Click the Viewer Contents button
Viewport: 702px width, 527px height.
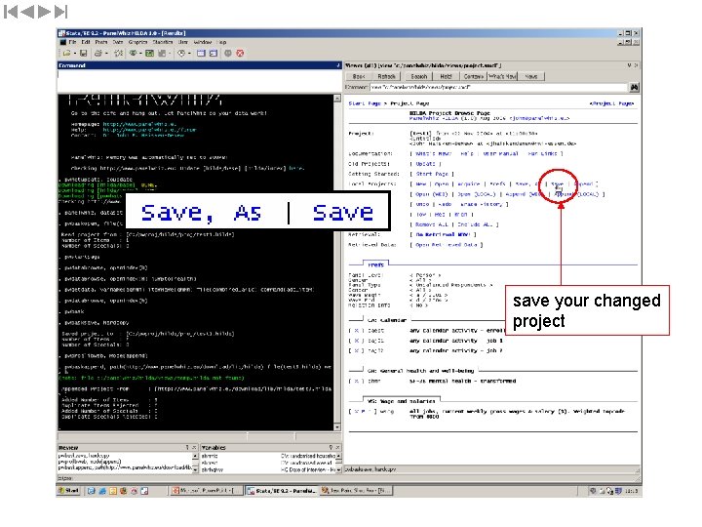pyautogui.click(x=473, y=77)
